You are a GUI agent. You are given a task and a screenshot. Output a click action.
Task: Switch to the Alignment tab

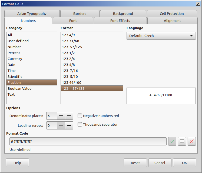[172, 21]
